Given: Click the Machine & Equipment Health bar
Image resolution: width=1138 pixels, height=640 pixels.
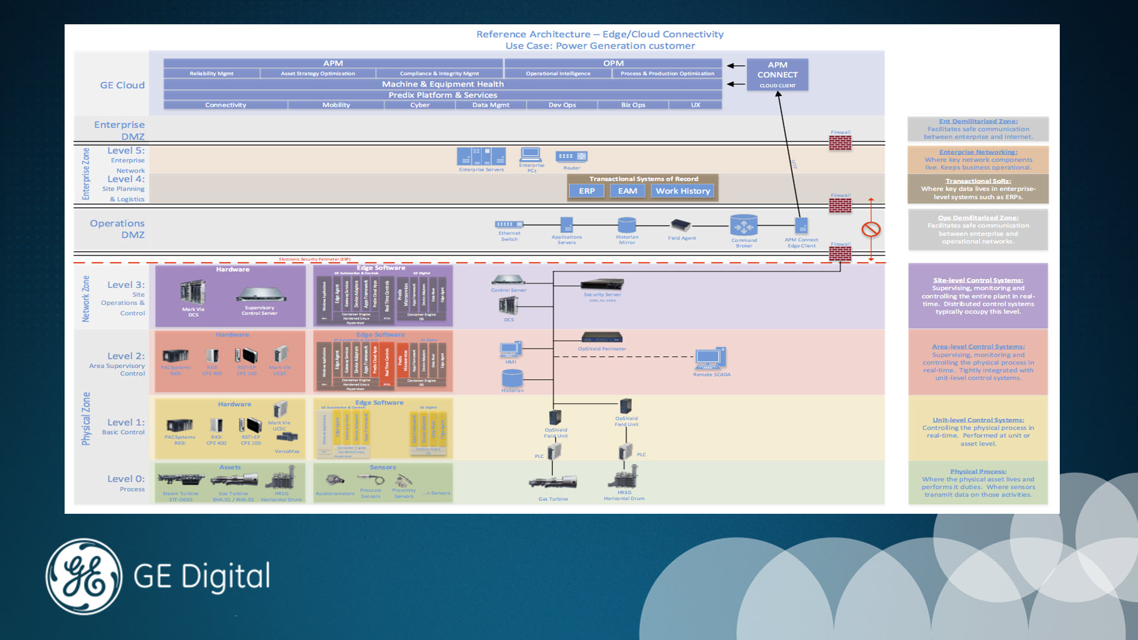Looking at the screenshot, I should 443,84.
